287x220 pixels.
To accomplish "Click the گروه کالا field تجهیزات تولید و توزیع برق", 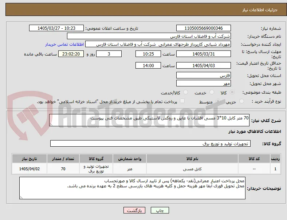I will [x=150, y=143].
